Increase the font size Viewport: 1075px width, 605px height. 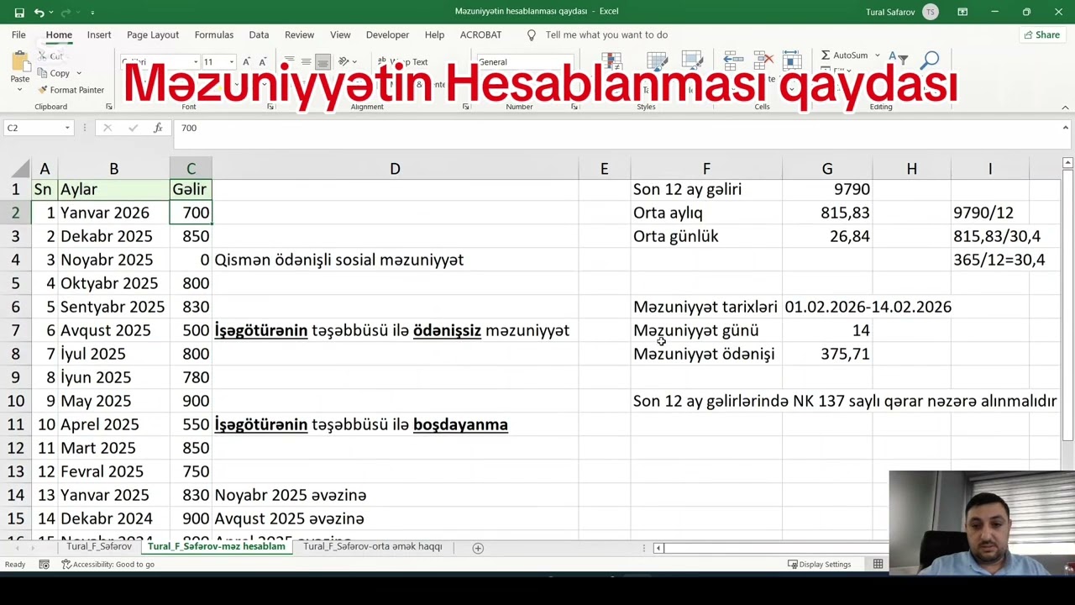[x=246, y=62]
